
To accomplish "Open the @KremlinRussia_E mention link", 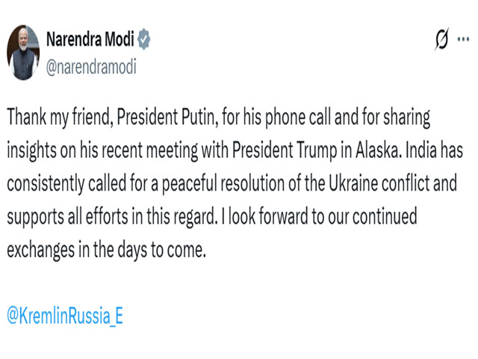I will (64, 315).
